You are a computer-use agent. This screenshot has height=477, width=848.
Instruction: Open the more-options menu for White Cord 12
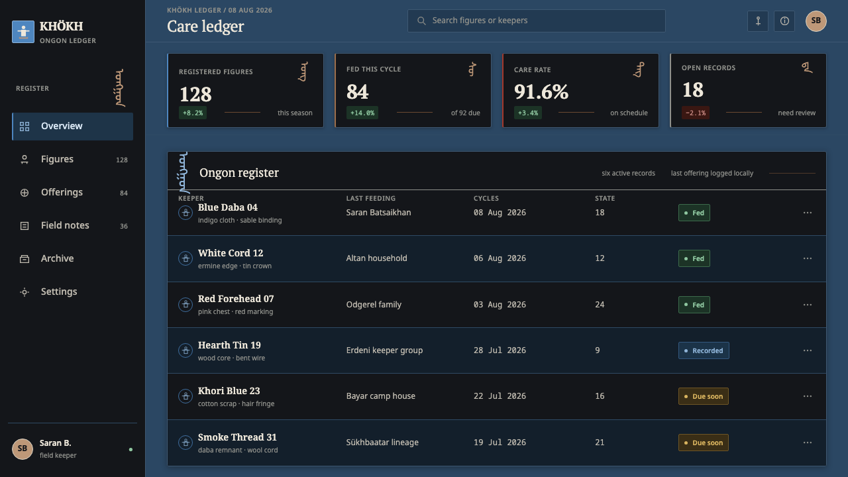point(808,258)
